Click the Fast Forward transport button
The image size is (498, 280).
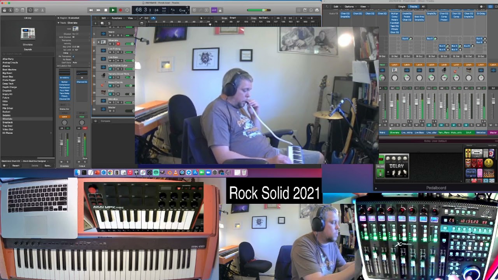click(x=98, y=10)
